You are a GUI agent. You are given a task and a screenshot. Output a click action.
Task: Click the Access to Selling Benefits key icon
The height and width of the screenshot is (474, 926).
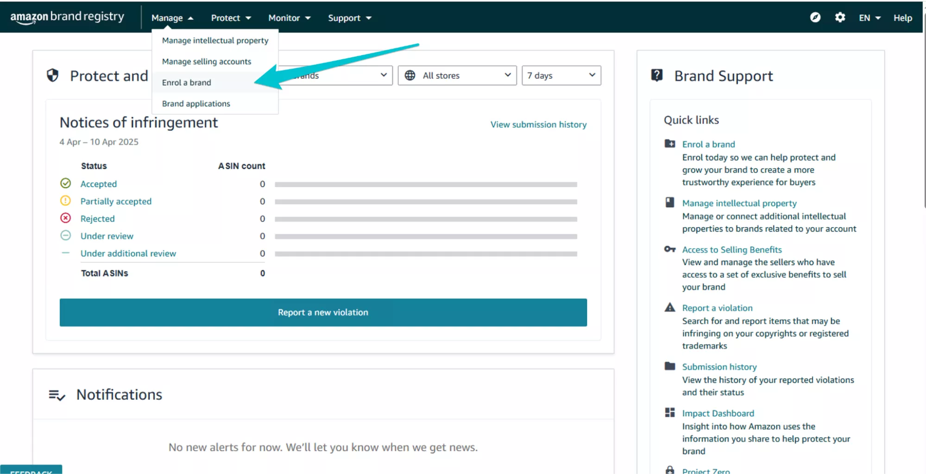click(x=670, y=249)
